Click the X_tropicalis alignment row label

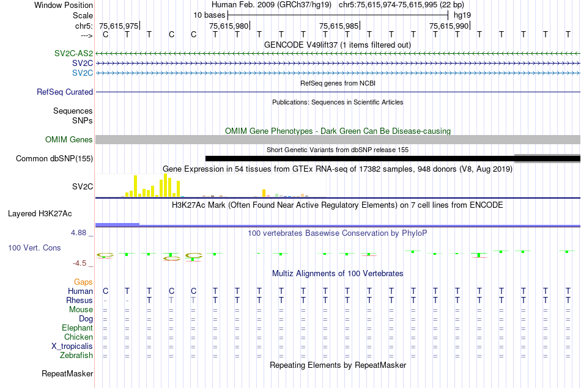(72, 346)
